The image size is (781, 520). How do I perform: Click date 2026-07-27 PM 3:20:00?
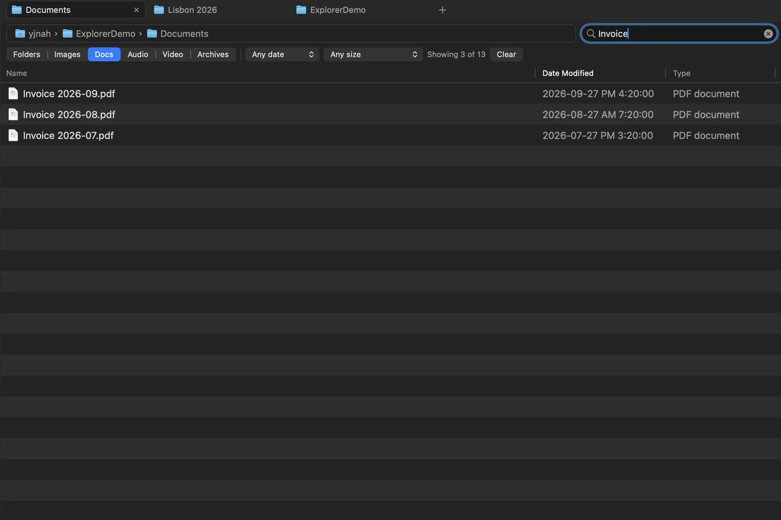click(597, 135)
